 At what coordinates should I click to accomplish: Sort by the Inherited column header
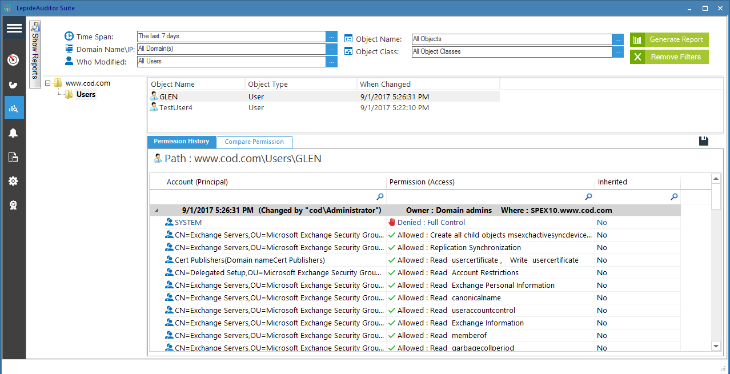click(637, 182)
